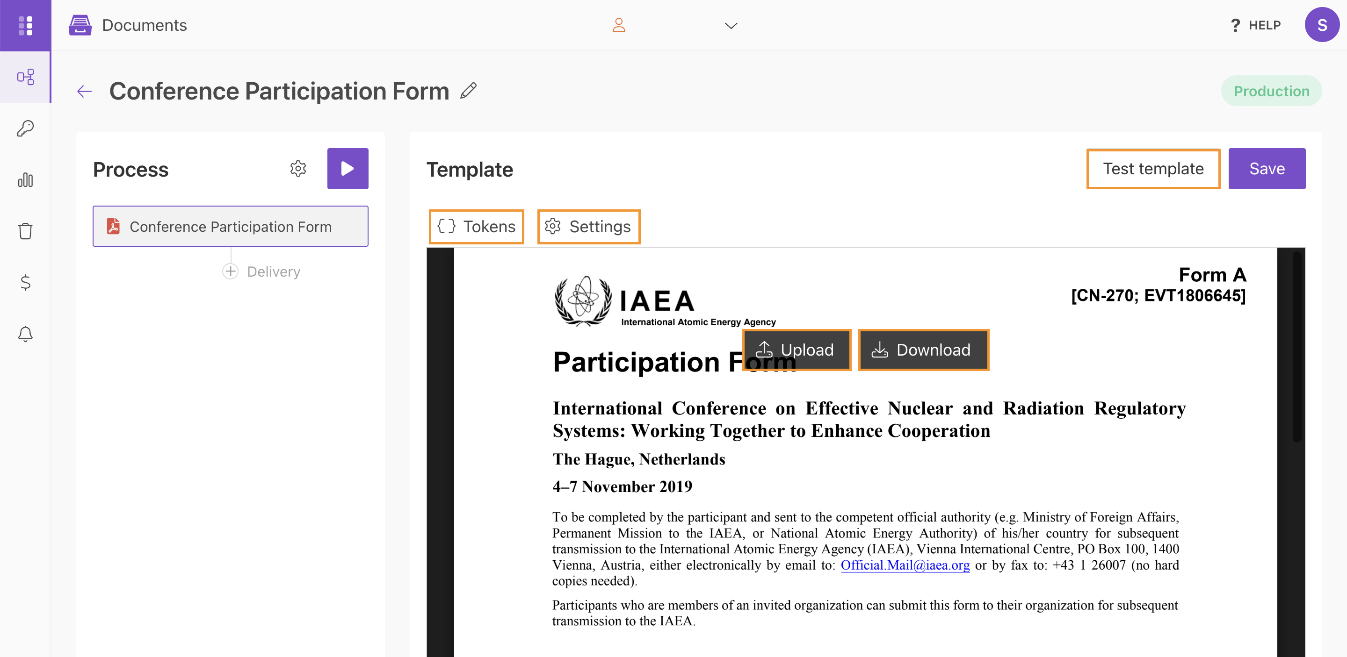Image resolution: width=1347 pixels, height=657 pixels.
Task: Select the Conference Participation Form step
Action: click(x=231, y=226)
